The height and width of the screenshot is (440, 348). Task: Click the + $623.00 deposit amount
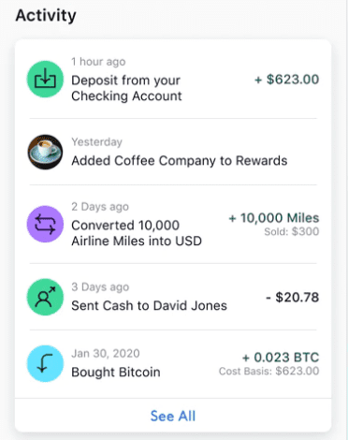287,80
